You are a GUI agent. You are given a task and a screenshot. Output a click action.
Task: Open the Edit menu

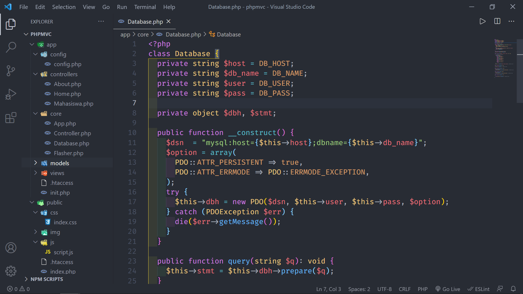40,7
